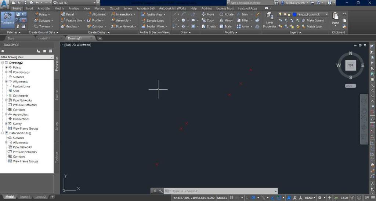Click the Cut scissors icon in Clipboard
The height and width of the screenshot is (201, 376).
point(344,14)
